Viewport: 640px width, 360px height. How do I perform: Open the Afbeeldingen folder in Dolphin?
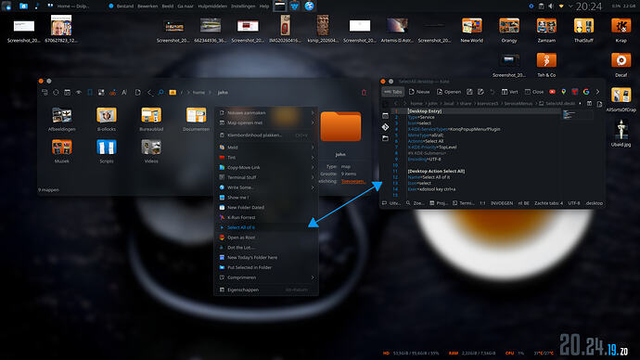tap(61, 119)
